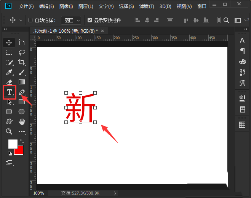Select the Eraser tool
The width and height of the screenshot is (251, 198).
tap(9, 82)
